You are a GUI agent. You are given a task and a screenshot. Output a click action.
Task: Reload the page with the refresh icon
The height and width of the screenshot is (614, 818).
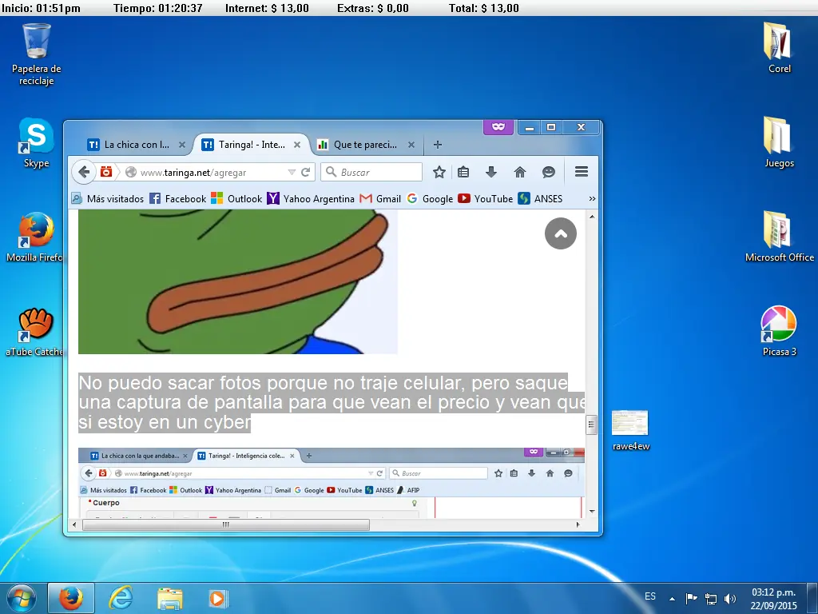click(x=306, y=172)
